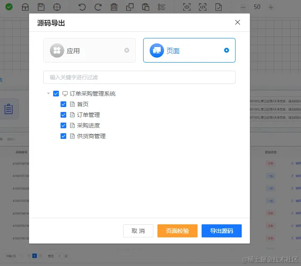The height and width of the screenshot is (266, 301).
Task: Click the keyword filter input field
Action: click(x=139, y=77)
